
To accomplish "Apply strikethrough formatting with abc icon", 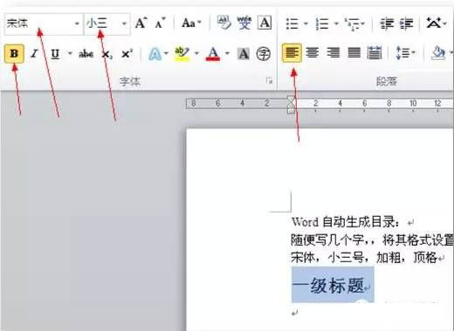I will click(x=86, y=54).
